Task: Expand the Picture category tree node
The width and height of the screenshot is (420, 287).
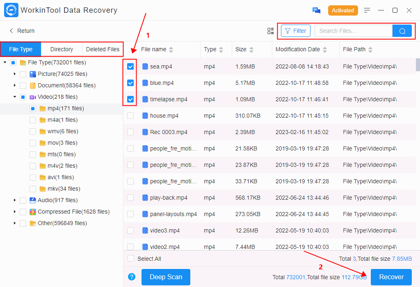Action: click(x=15, y=74)
